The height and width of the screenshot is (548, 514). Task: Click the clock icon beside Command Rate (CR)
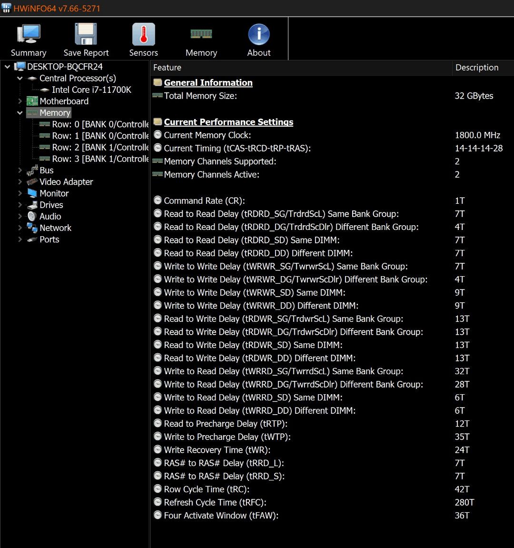coord(158,200)
